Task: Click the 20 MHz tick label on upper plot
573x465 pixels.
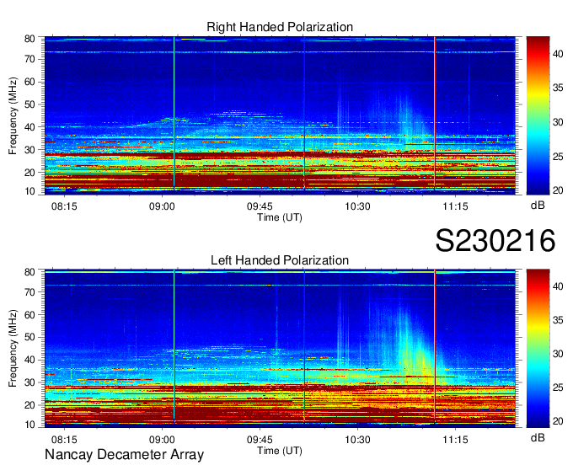Action: (x=29, y=173)
